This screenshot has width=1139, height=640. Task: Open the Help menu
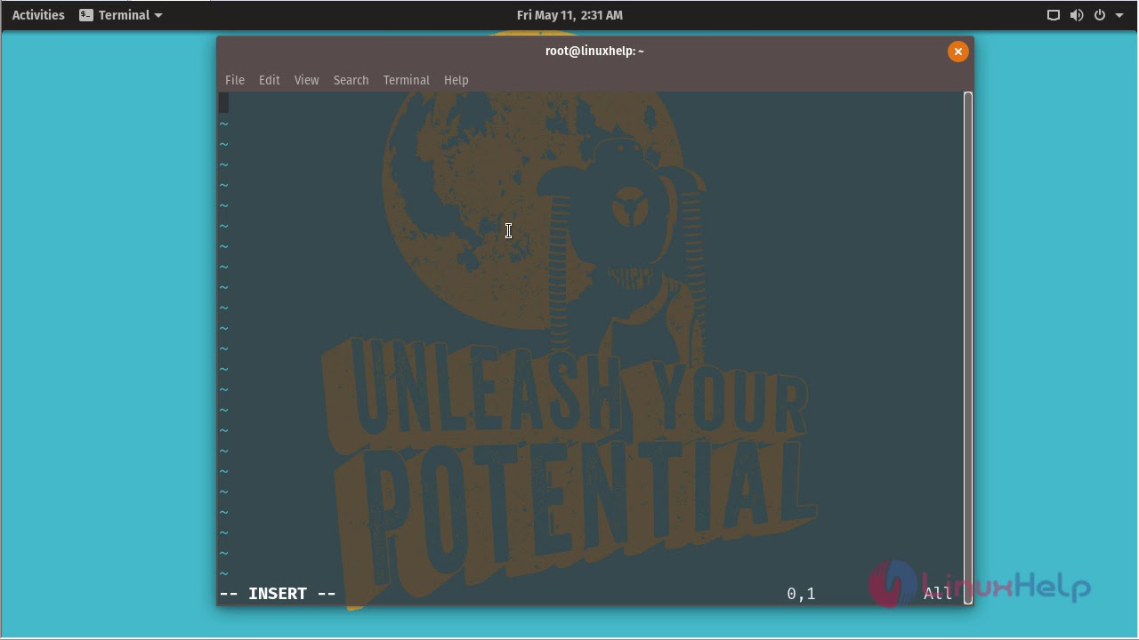456,80
